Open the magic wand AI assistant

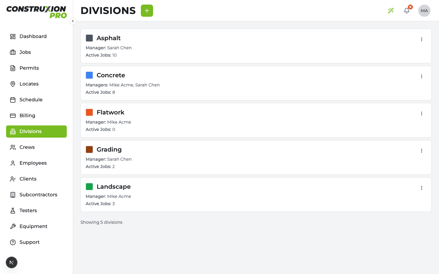391,11
